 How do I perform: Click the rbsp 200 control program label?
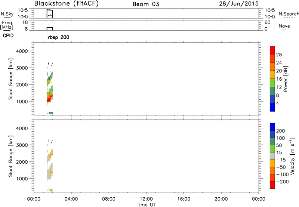[x=59, y=37]
